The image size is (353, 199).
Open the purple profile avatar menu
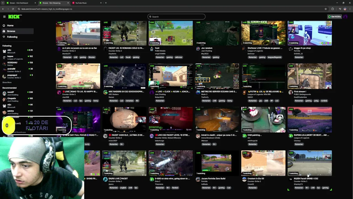(346, 17)
